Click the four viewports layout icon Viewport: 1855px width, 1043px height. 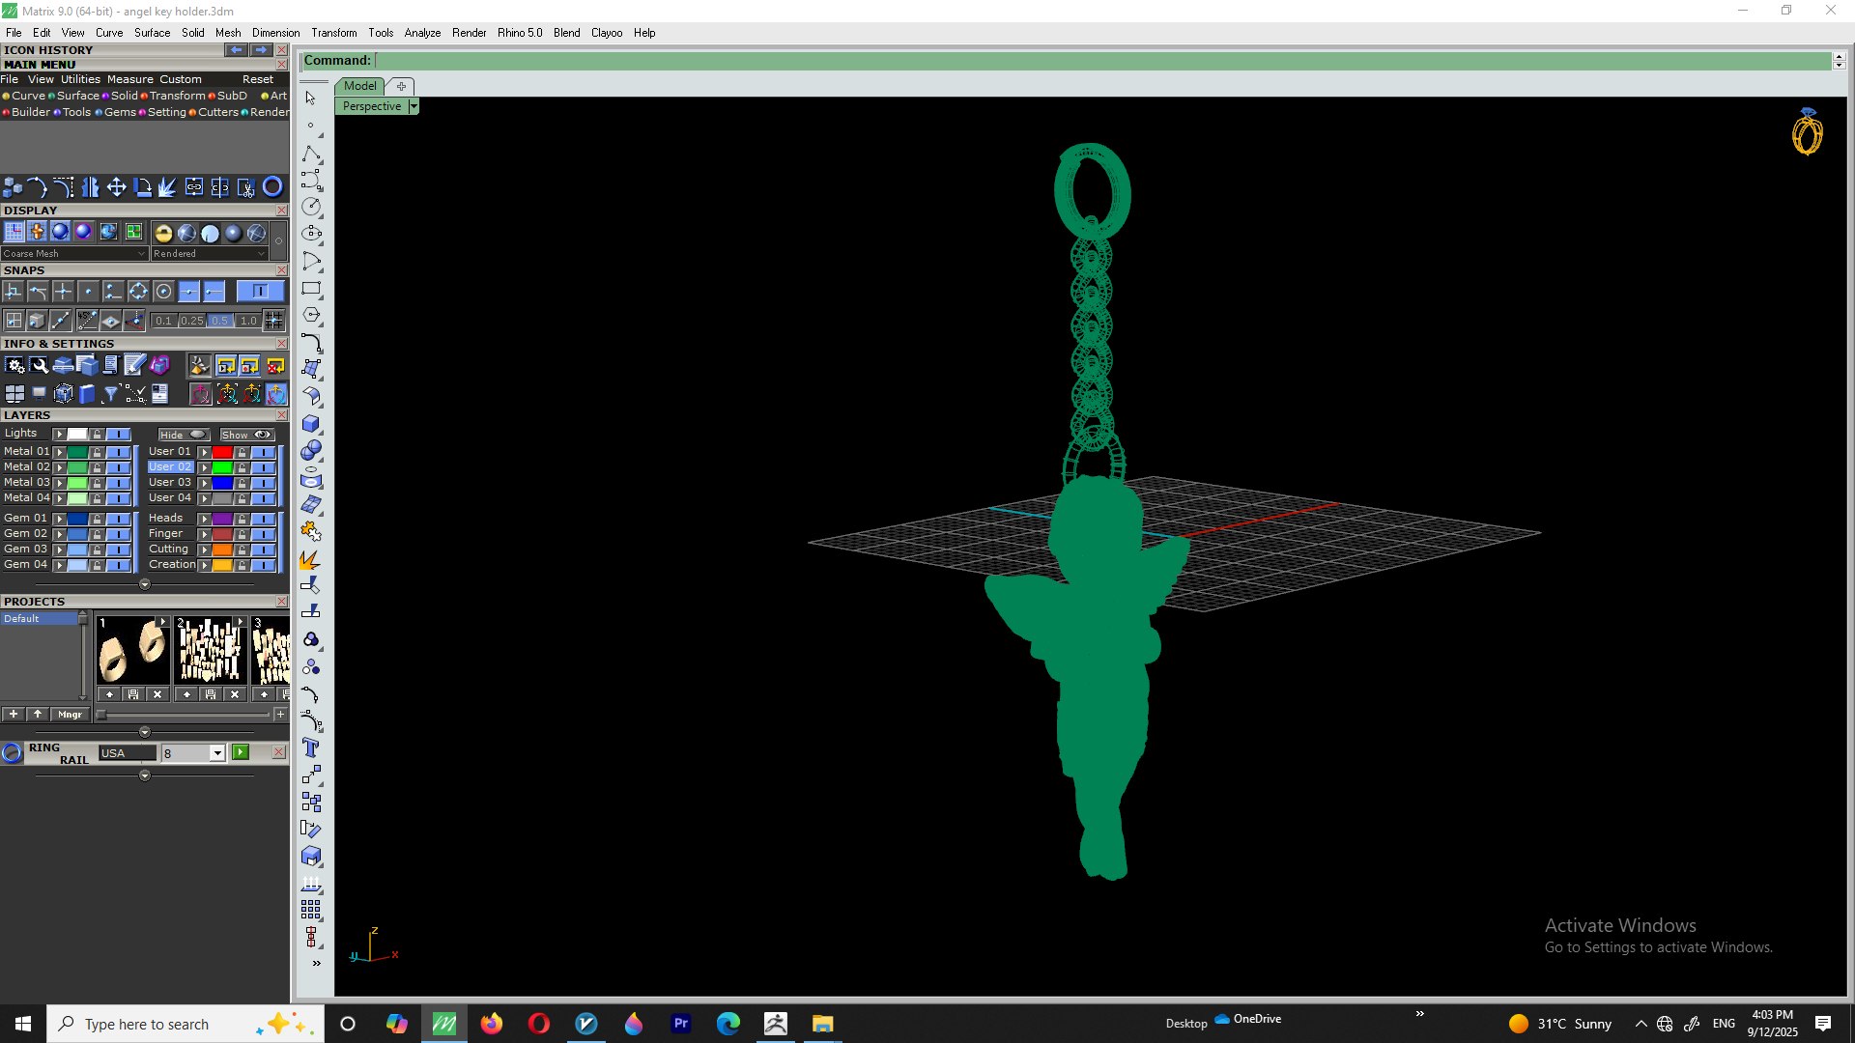click(x=14, y=393)
